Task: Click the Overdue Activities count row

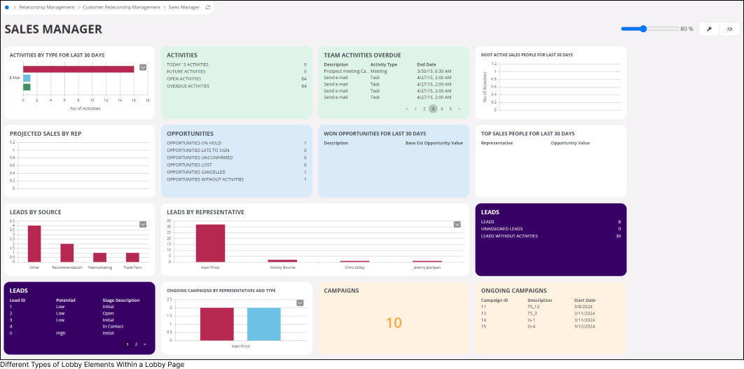Action: [x=236, y=86]
